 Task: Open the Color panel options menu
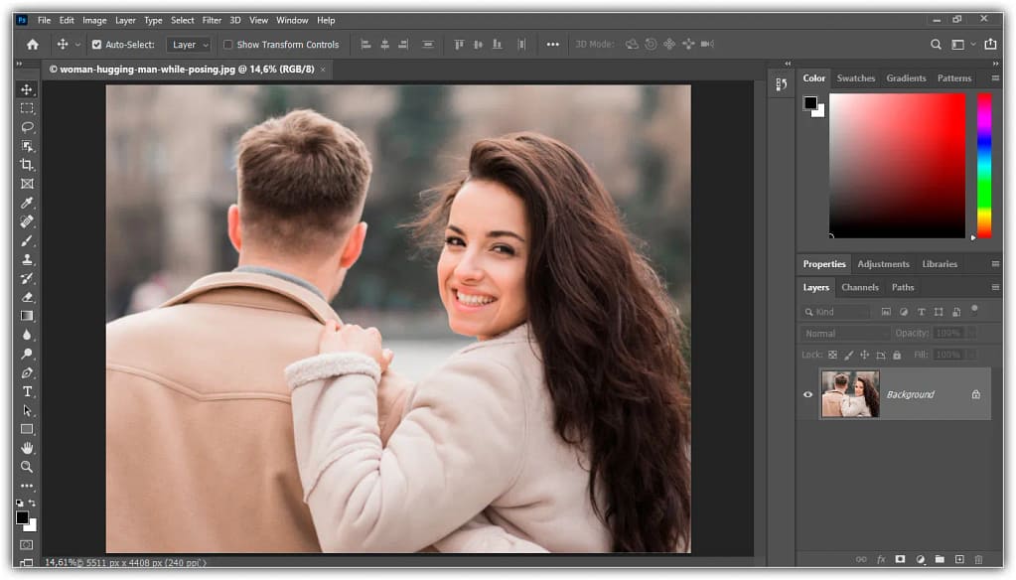(x=995, y=77)
